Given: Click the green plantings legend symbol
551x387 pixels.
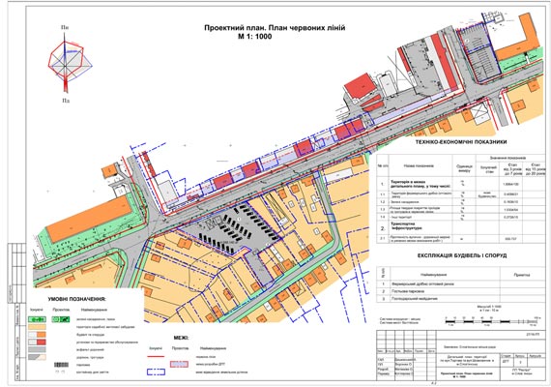Looking at the screenshot, I should pos(37,319).
